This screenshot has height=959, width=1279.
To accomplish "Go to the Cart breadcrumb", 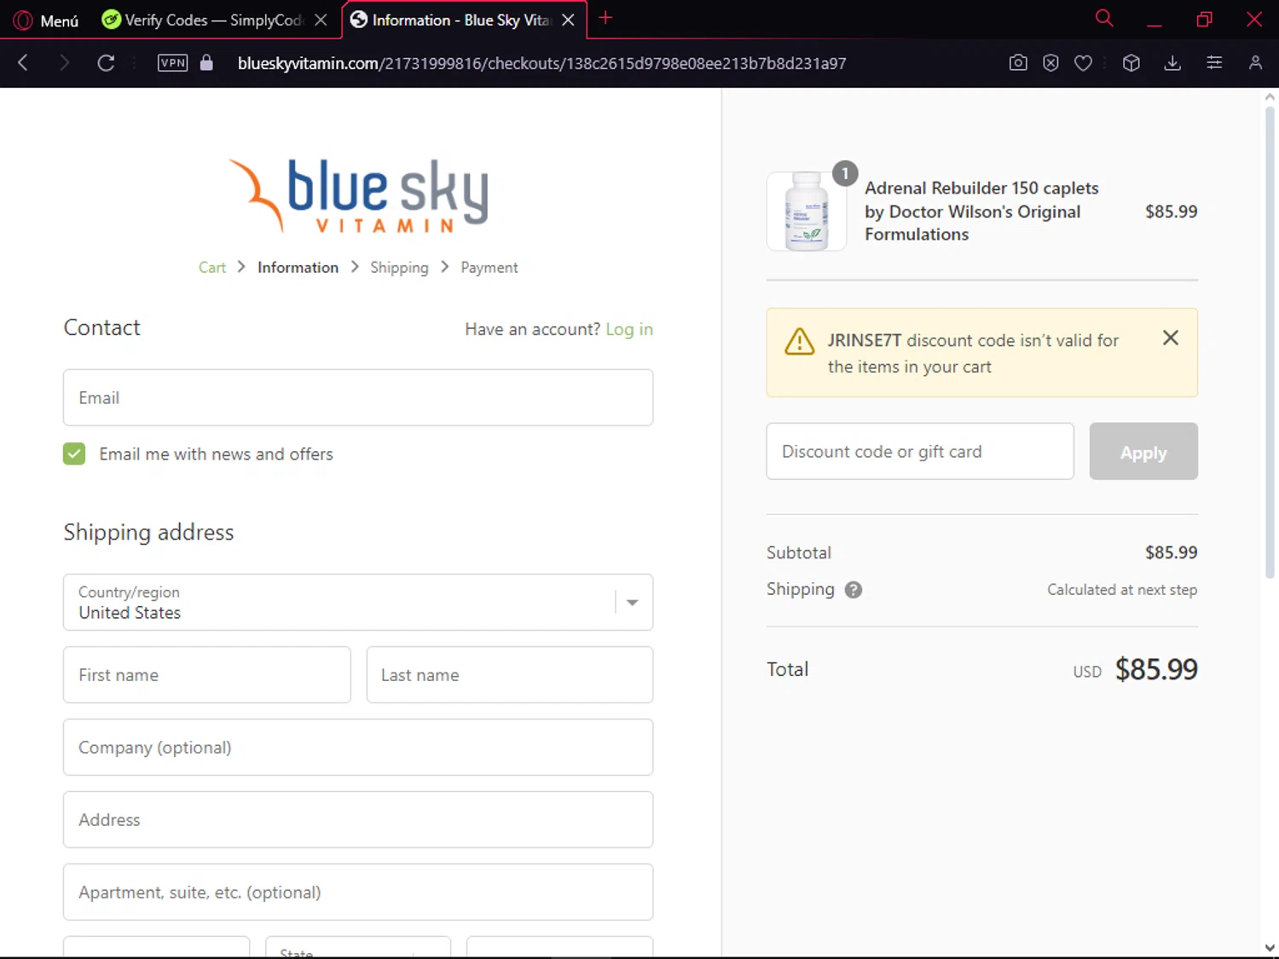I will coord(212,268).
